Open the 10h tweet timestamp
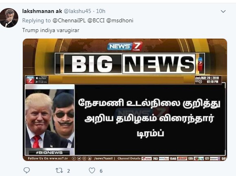The width and height of the screenshot is (236, 176). [101, 11]
